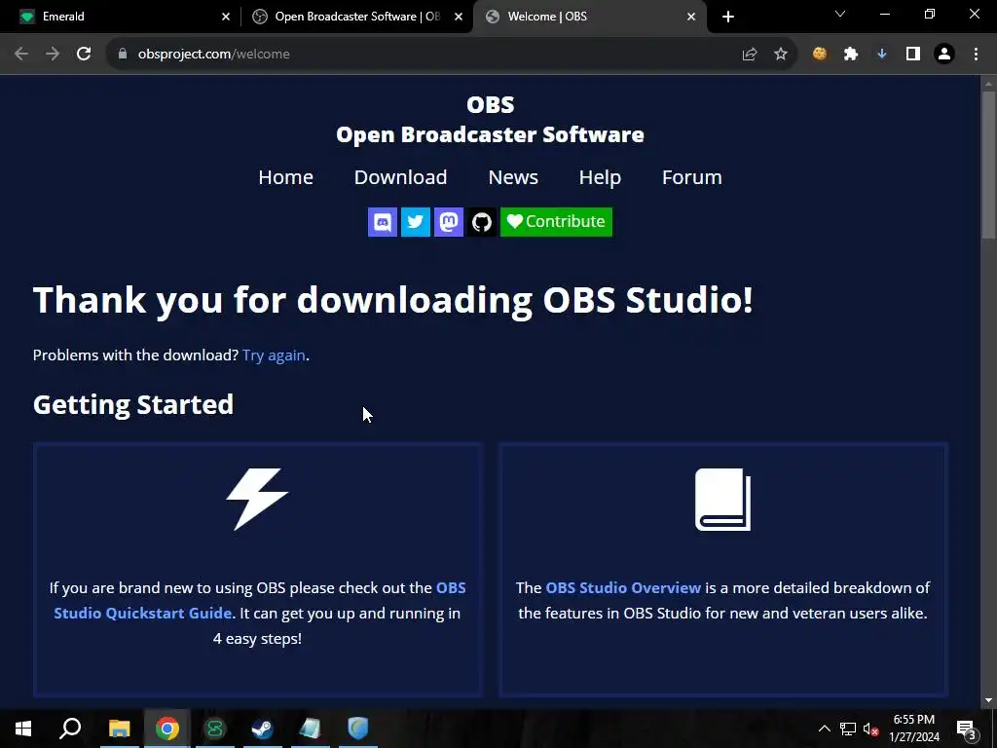This screenshot has width=997, height=748.
Task: Close the Open Broadcaster Software tab
Action: [x=459, y=17]
